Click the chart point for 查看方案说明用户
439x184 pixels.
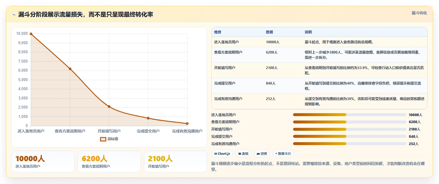pyautogui.click(x=70, y=69)
